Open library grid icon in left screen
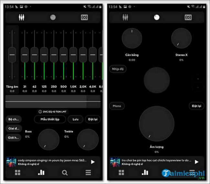Image resolution: width=210 pixels, height=184 pixels. pos(17,173)
